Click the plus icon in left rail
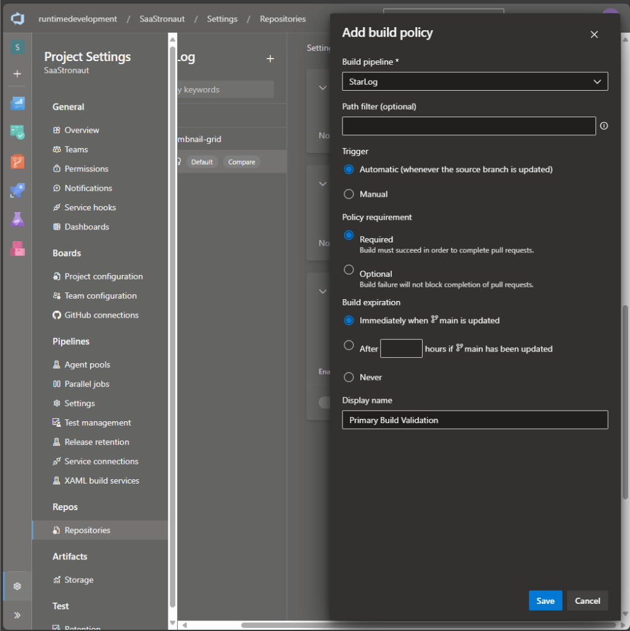 click(17, 74)
